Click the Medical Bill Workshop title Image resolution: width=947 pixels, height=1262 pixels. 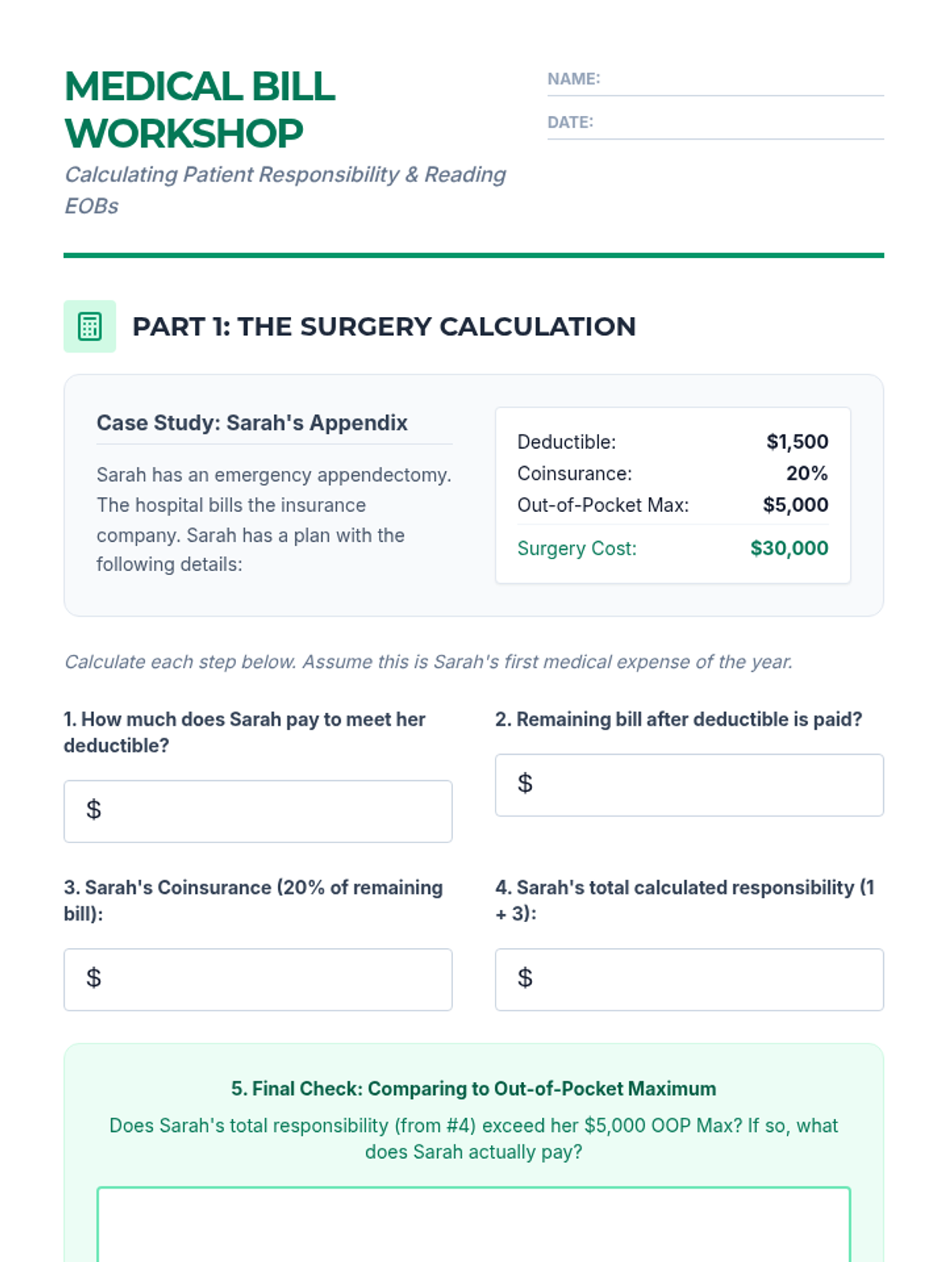(200, 110)
